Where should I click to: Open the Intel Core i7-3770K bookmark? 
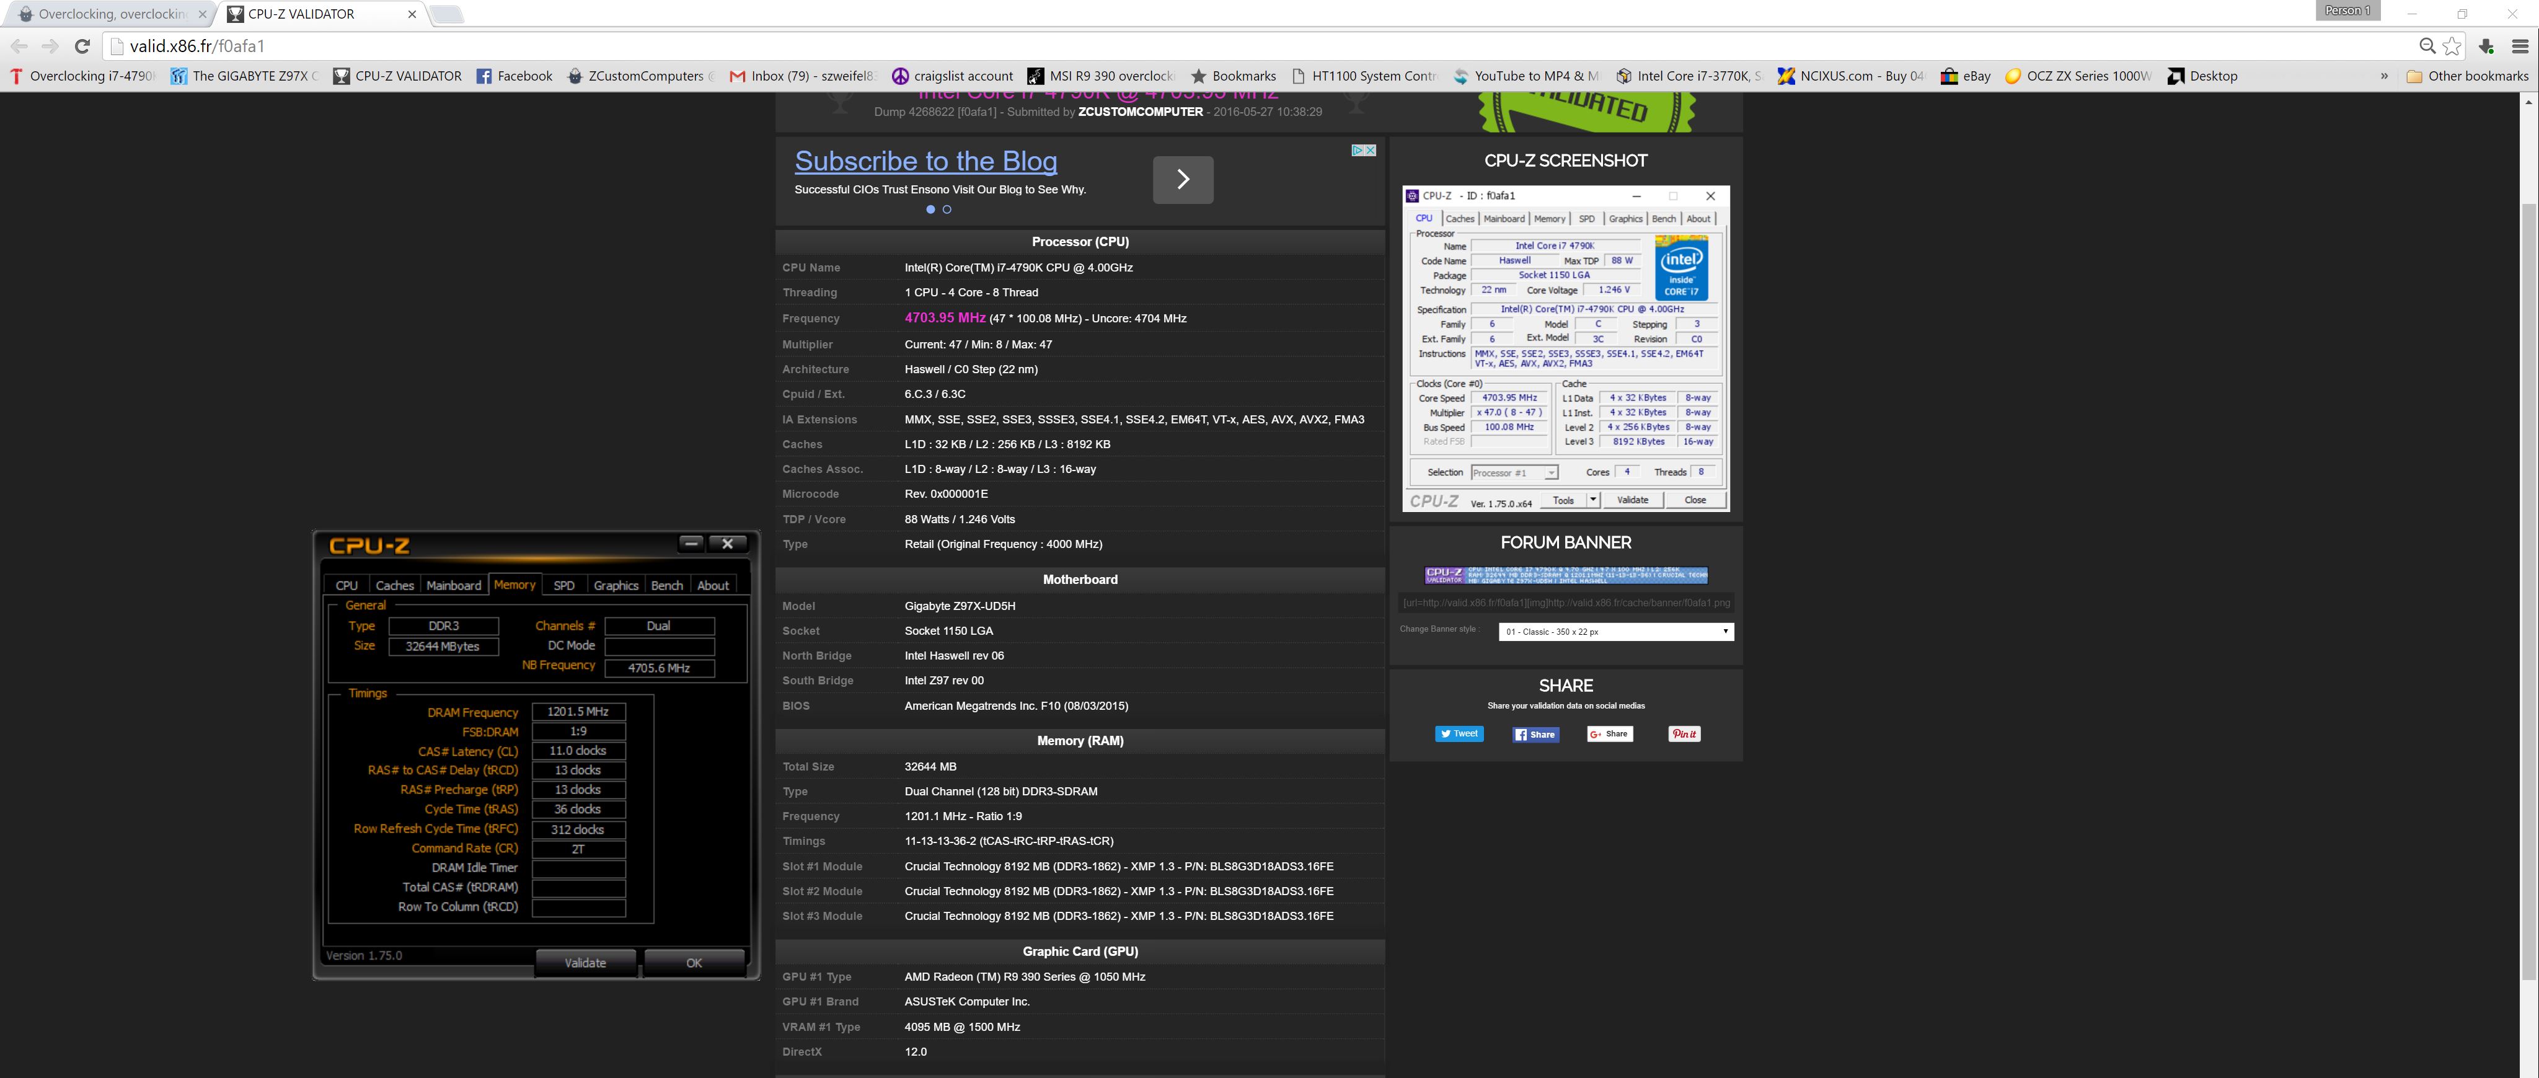[1689, 76]
